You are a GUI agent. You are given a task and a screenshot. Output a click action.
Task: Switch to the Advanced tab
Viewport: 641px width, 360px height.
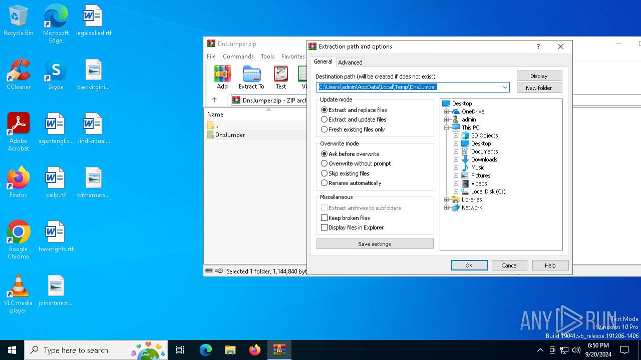pyautogui.click(x=350, y=62)
